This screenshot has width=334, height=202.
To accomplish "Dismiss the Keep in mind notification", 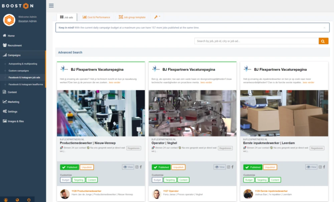I will coord(324,28).
